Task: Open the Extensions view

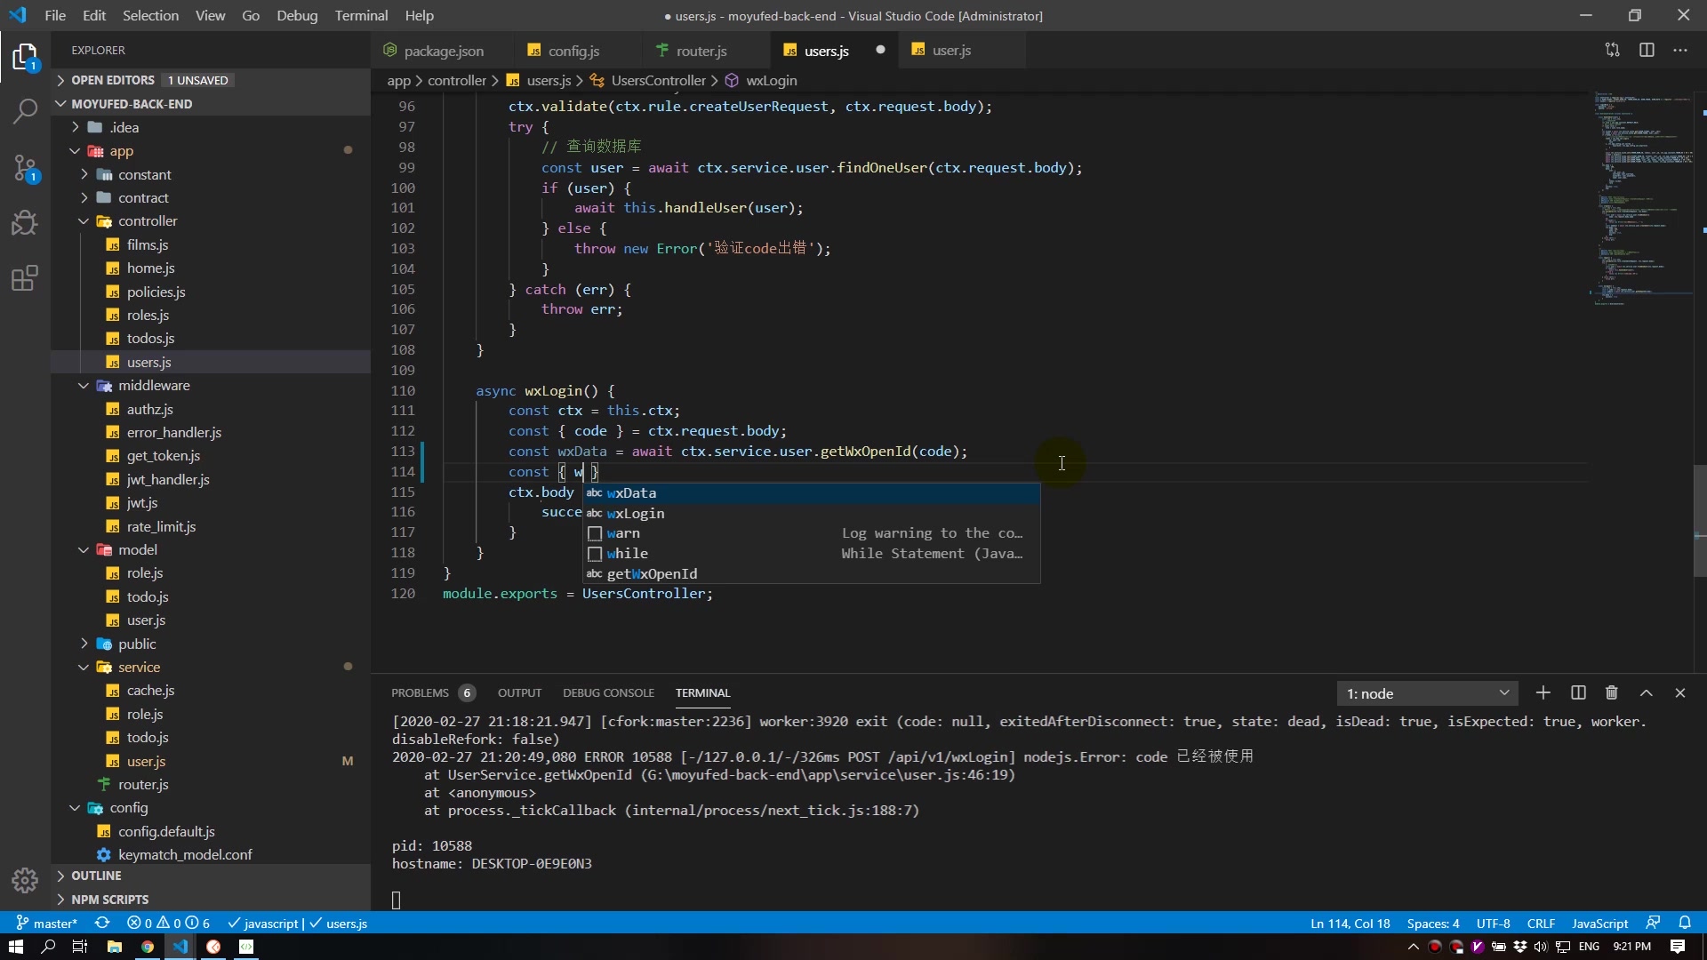Action: (x=25, y=278)
